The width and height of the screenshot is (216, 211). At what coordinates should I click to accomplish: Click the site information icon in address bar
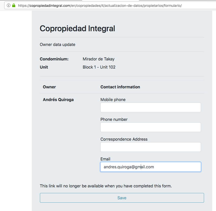9,6
